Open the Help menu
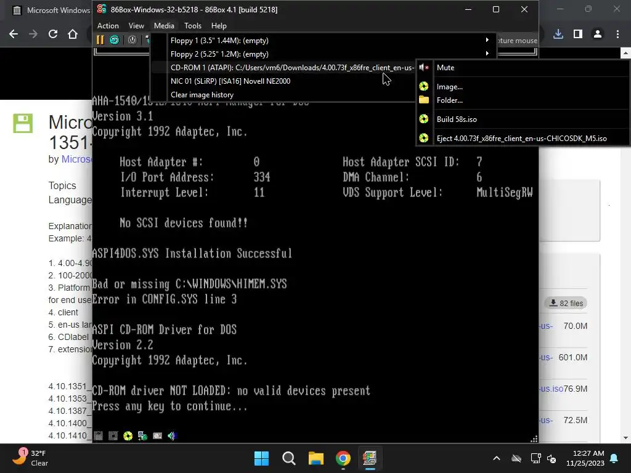Viewport: 631px width, 473px height. 219,26
